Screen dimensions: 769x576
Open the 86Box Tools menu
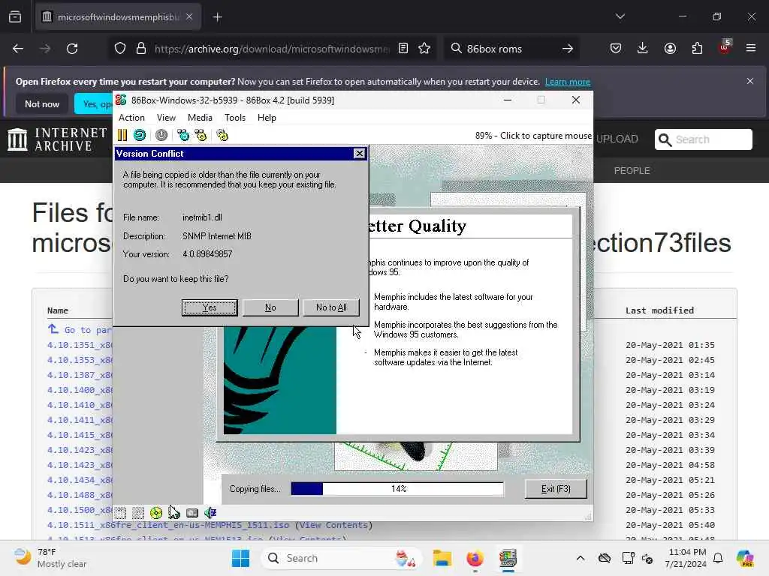(235, 118)
